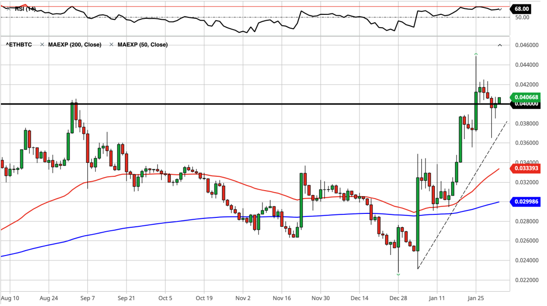The height and width of the screenshot is (306, 547).
Task: Select the ^ETHBTC symbol label
Action: pos(19,45)
